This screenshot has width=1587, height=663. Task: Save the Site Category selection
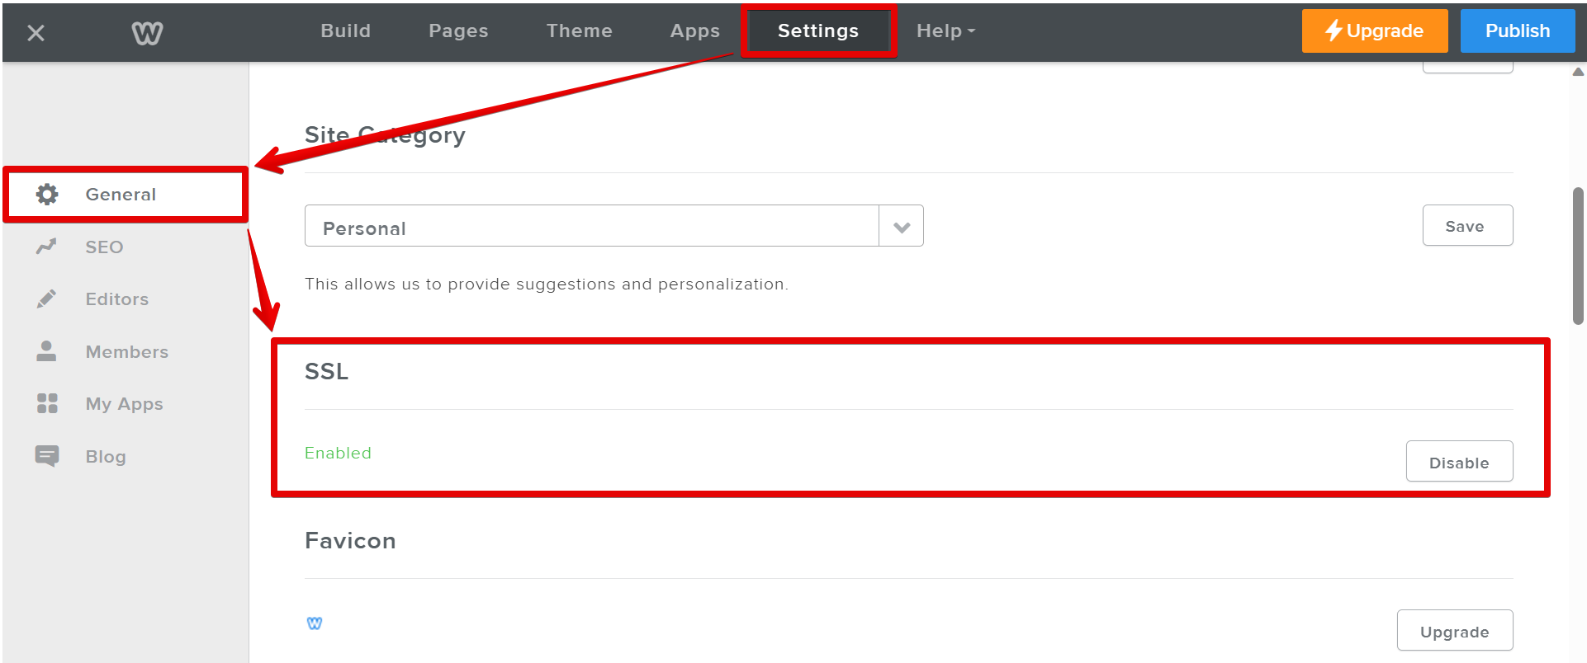point(1467,225)
